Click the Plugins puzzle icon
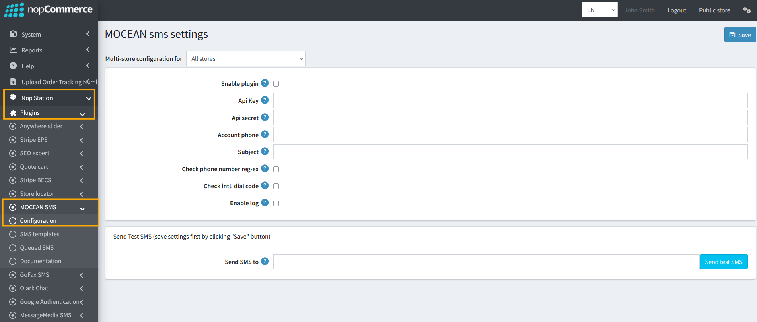This screenshot has width=757, height=322. click(13, 113)
